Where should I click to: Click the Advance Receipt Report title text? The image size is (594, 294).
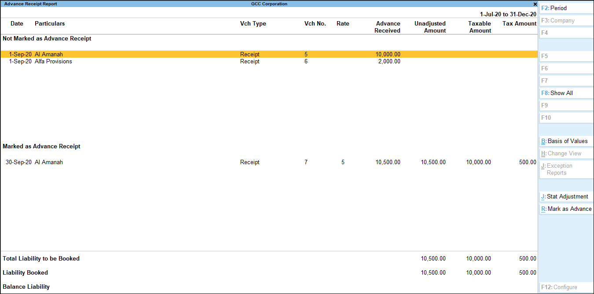coord(30,4)
